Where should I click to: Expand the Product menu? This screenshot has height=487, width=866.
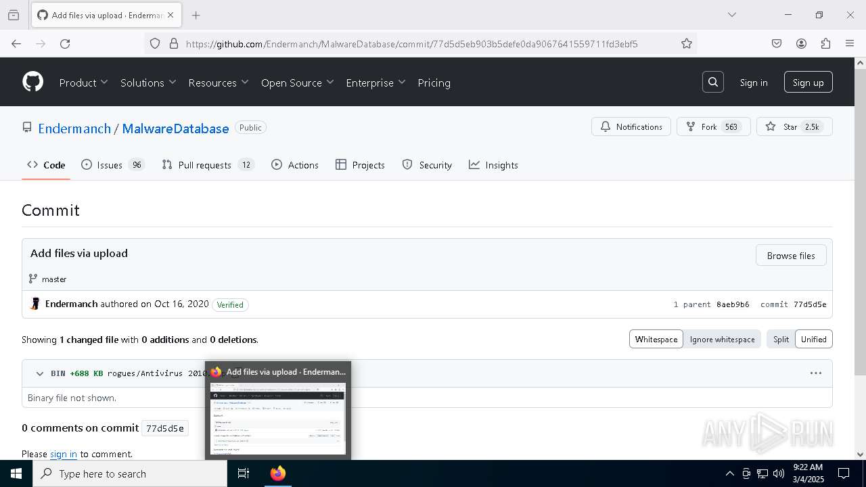(x=83, y=83)
